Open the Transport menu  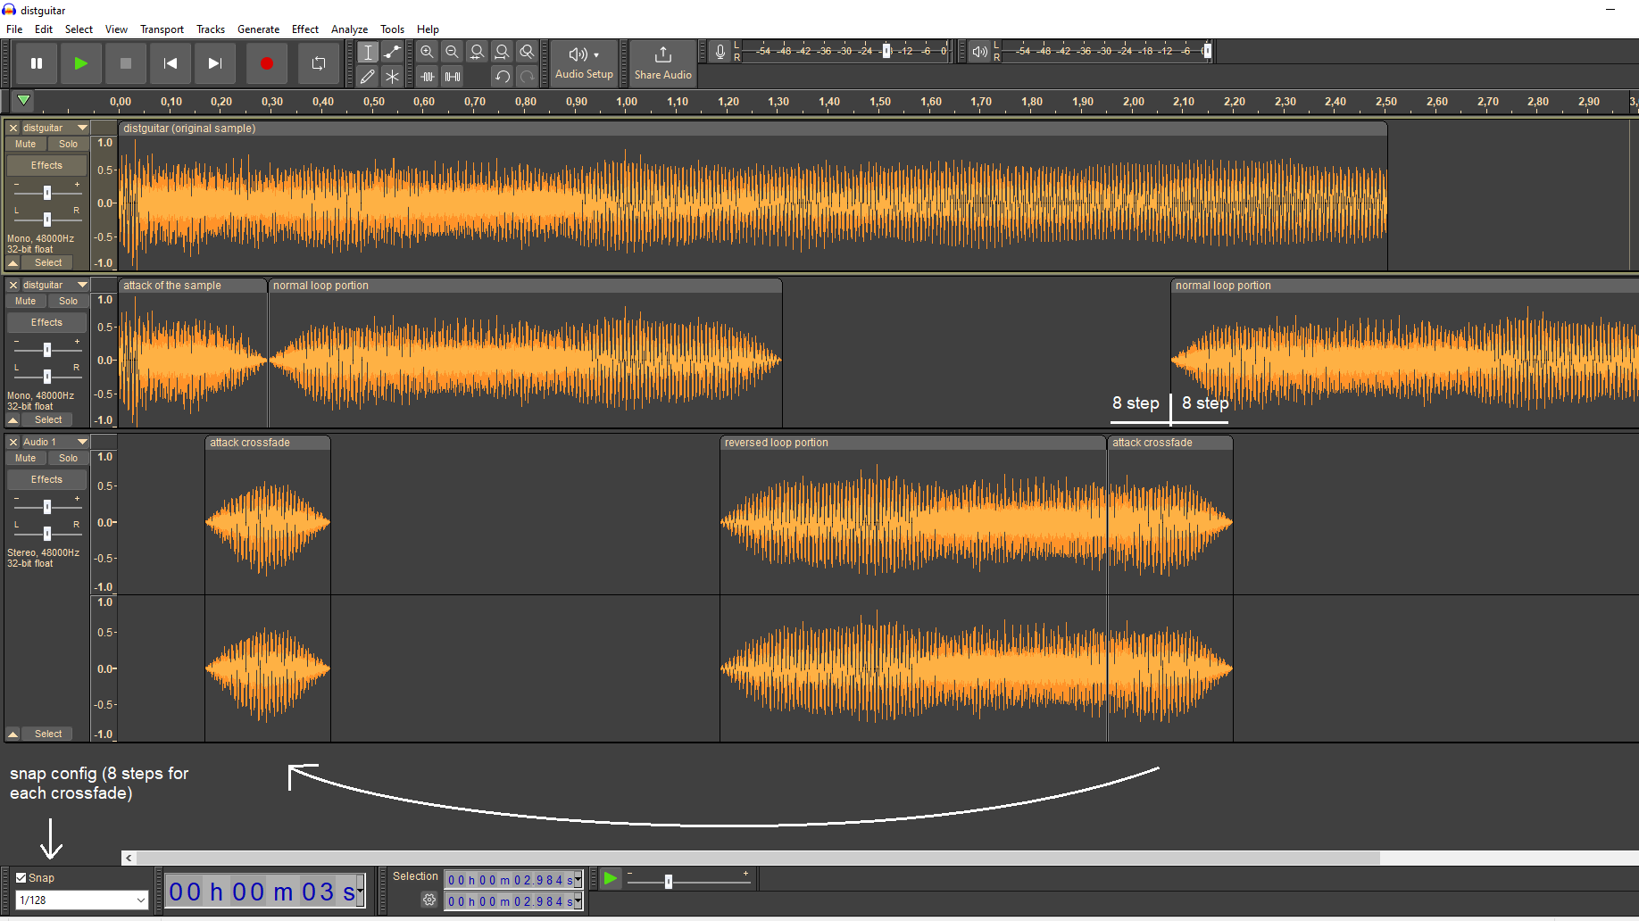click(162, 29)
